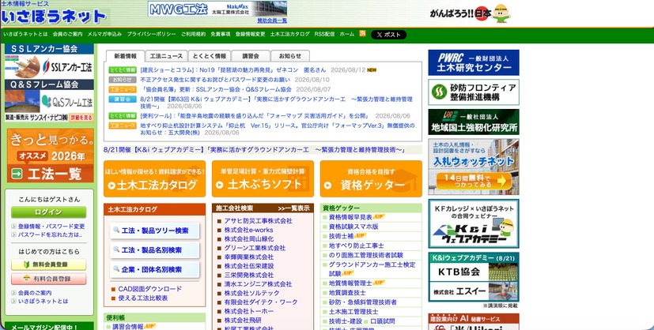Screen dimensions: 654x330
Task: Open the KTB協会 banner
Action: [474, 272]
